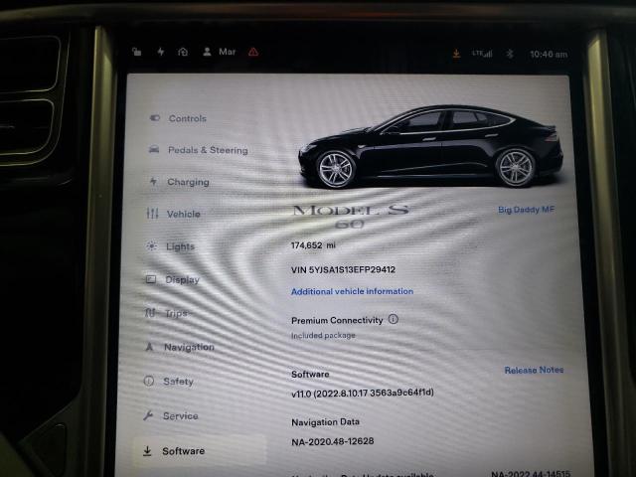This screenshot has width=636, height=477.
Task: Tap the red warning alert triangle
Action: [253, 52]
